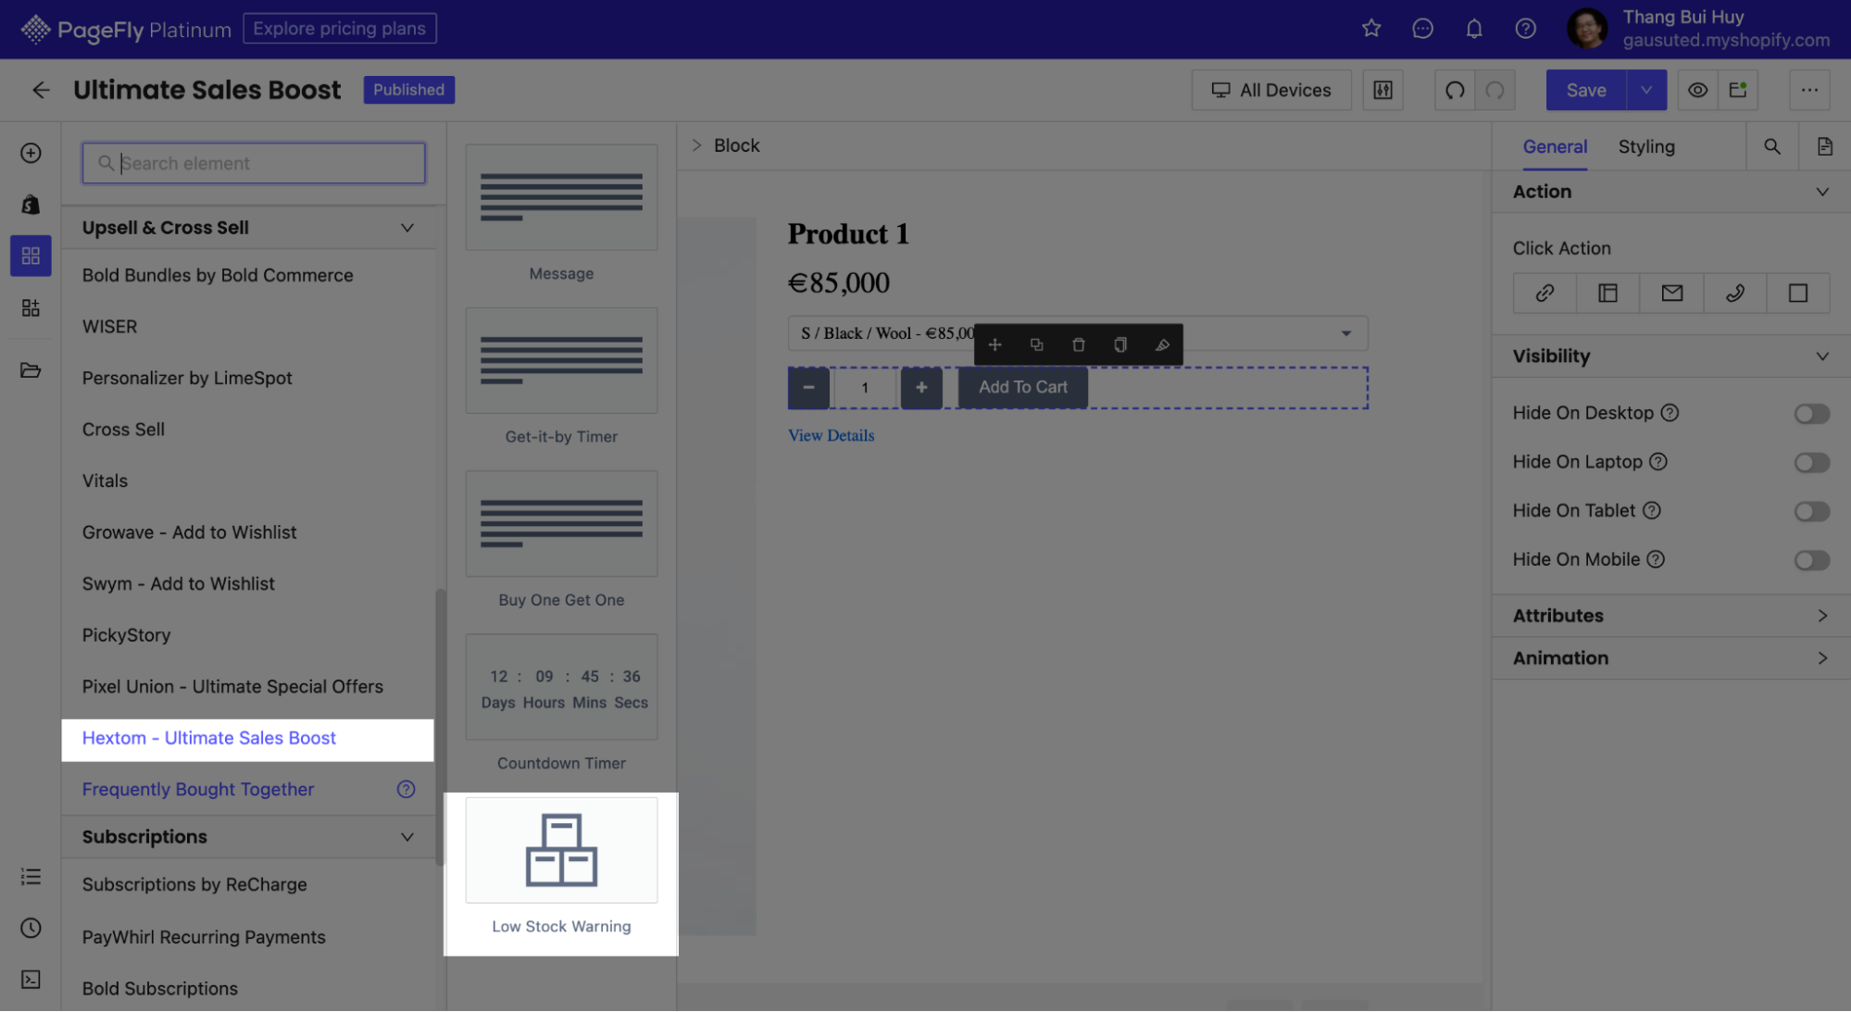The height and width of the screenshot is (1012, 1851).
Task: Click the star favorite icon in header
Action: click(x=1371, y=29)
